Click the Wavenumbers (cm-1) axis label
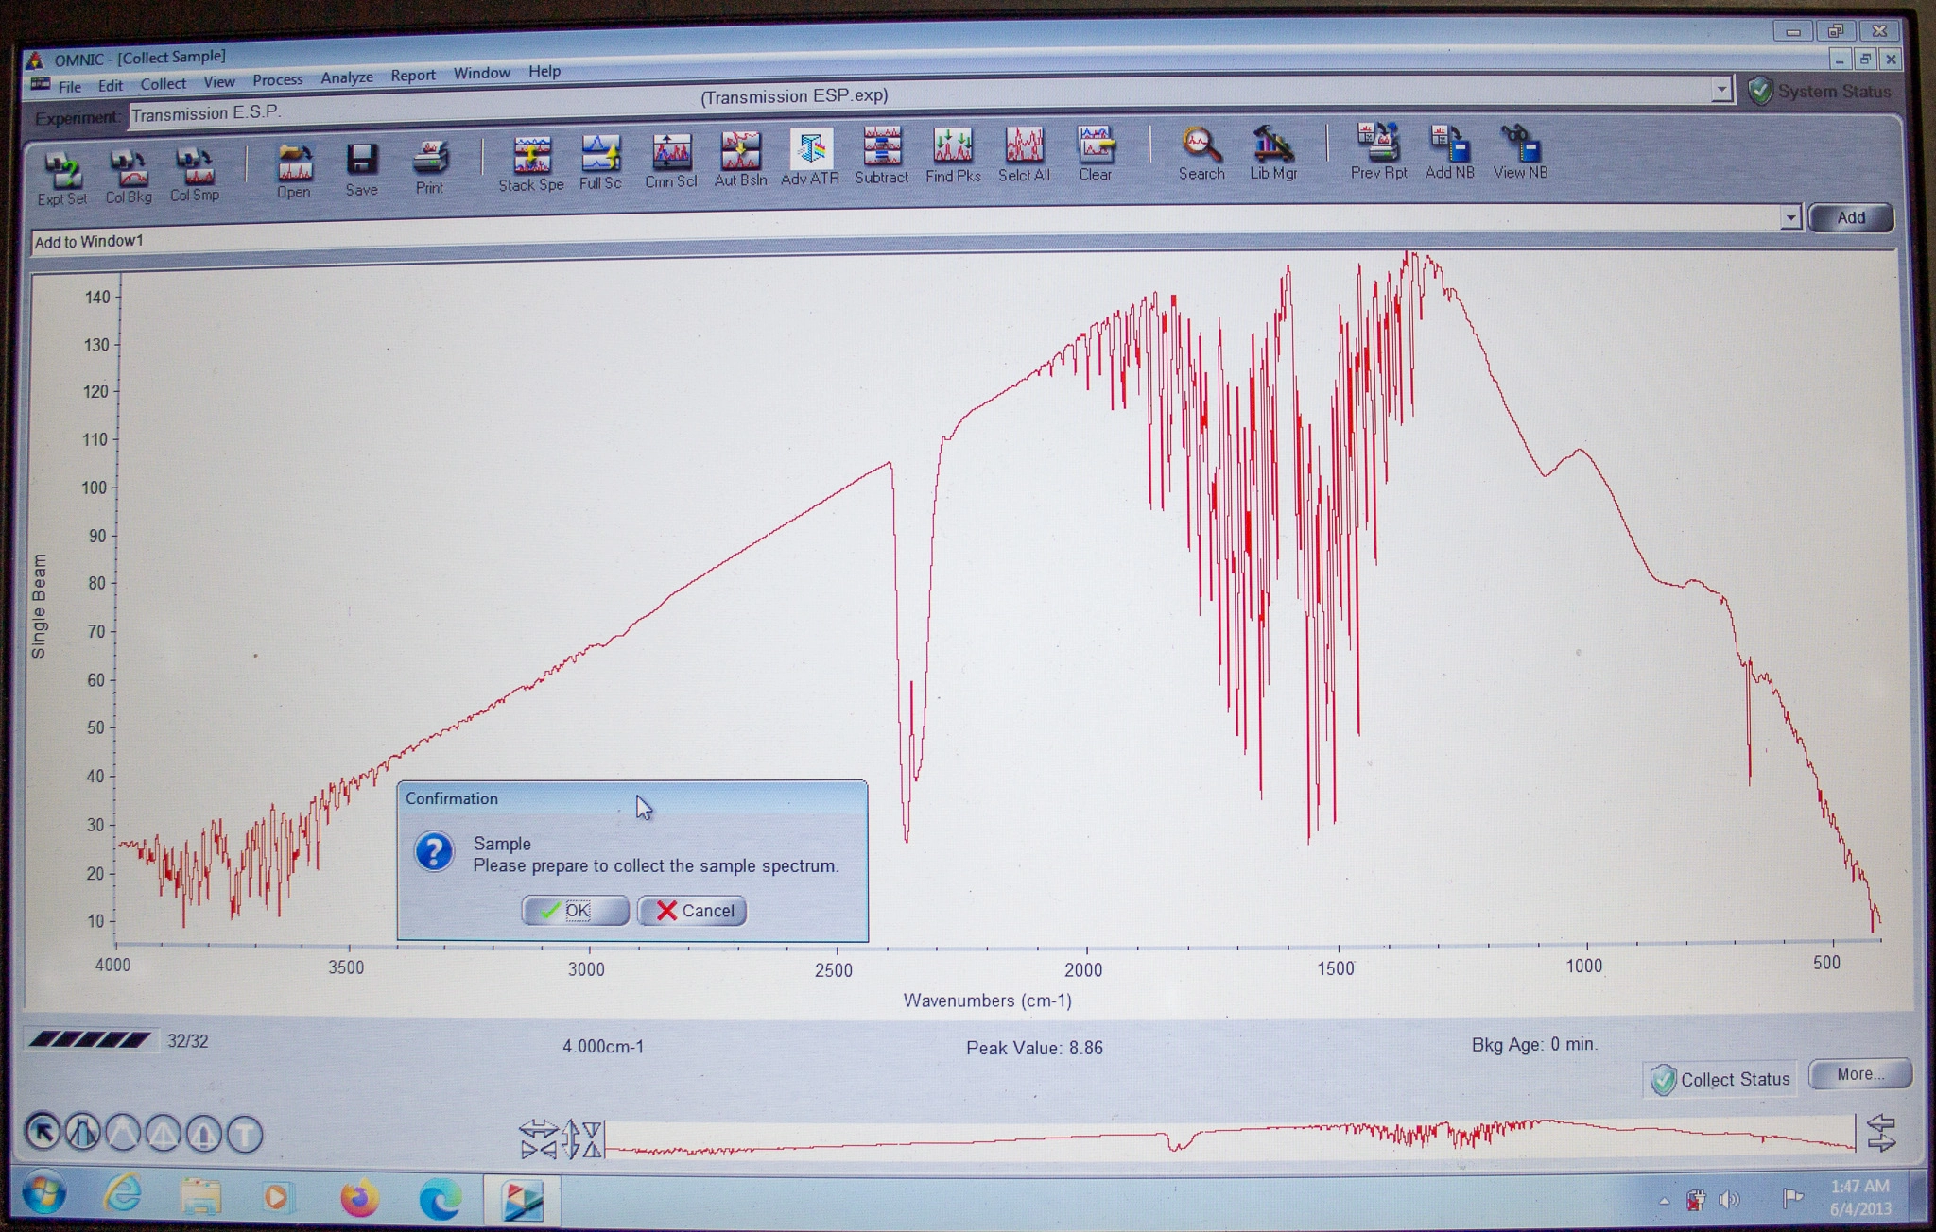1936x1232 pixels. point(988,1001)
